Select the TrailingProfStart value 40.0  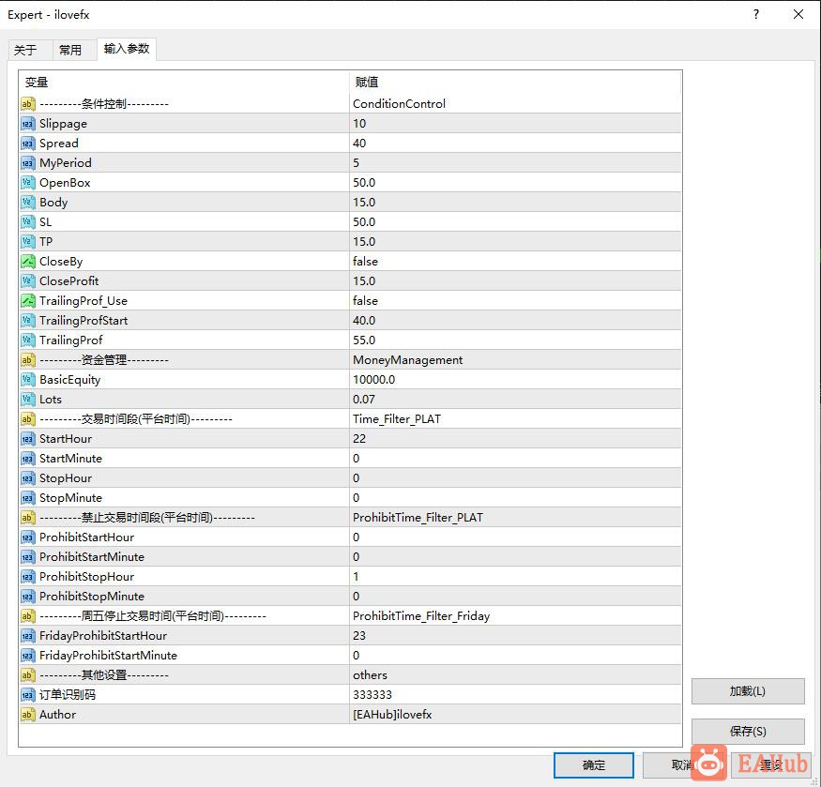coord(515,321)
